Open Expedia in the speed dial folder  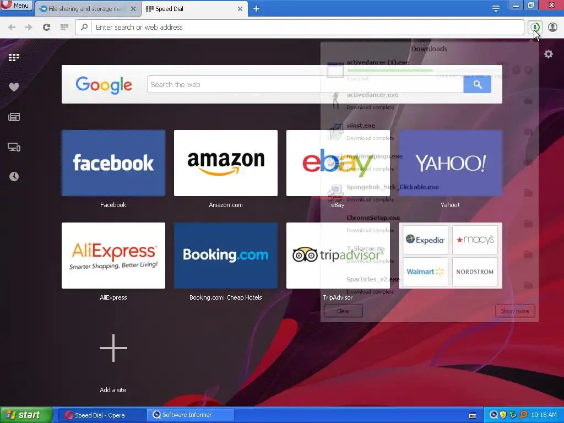[x=425, y=240]
